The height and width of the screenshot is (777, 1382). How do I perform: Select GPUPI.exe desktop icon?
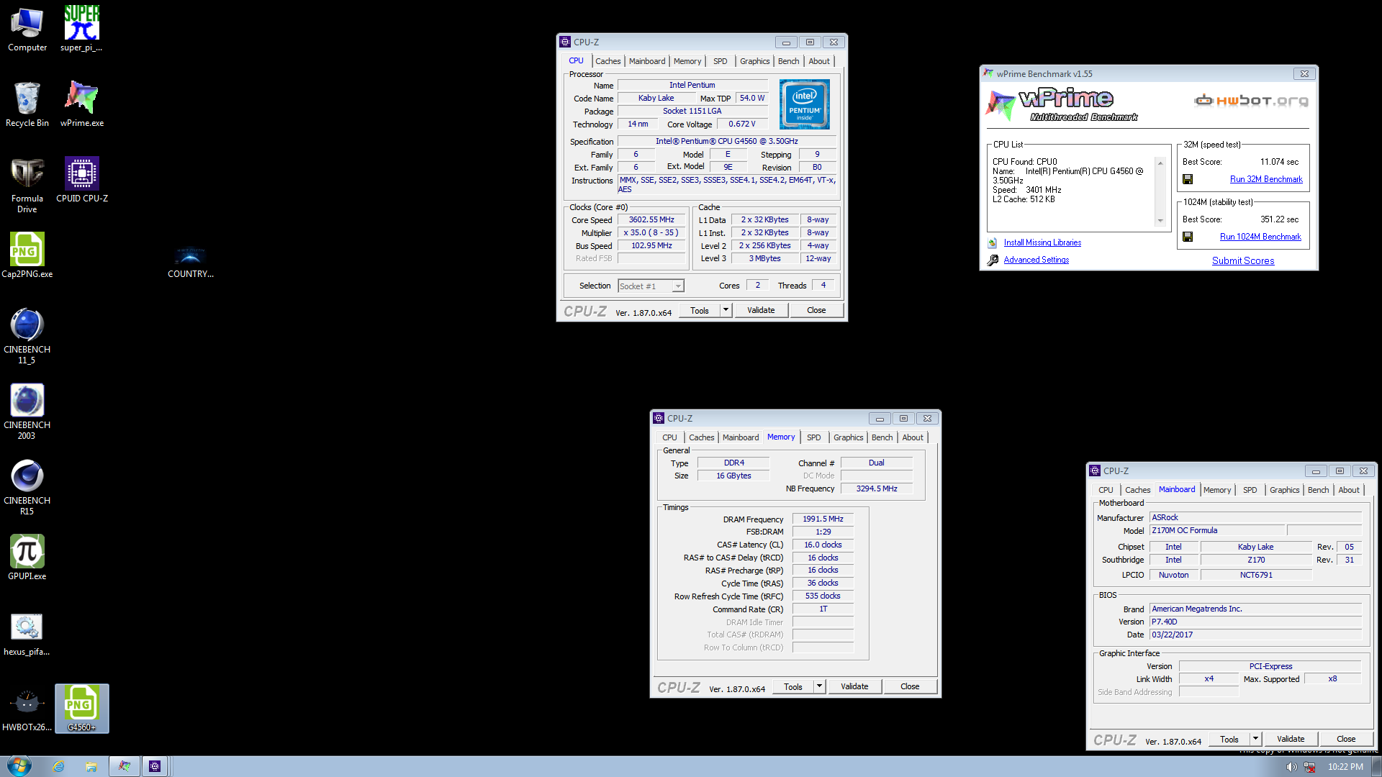[x=27, y=558]
